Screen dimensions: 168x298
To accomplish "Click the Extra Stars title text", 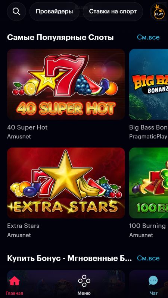I will click(23, 226).
